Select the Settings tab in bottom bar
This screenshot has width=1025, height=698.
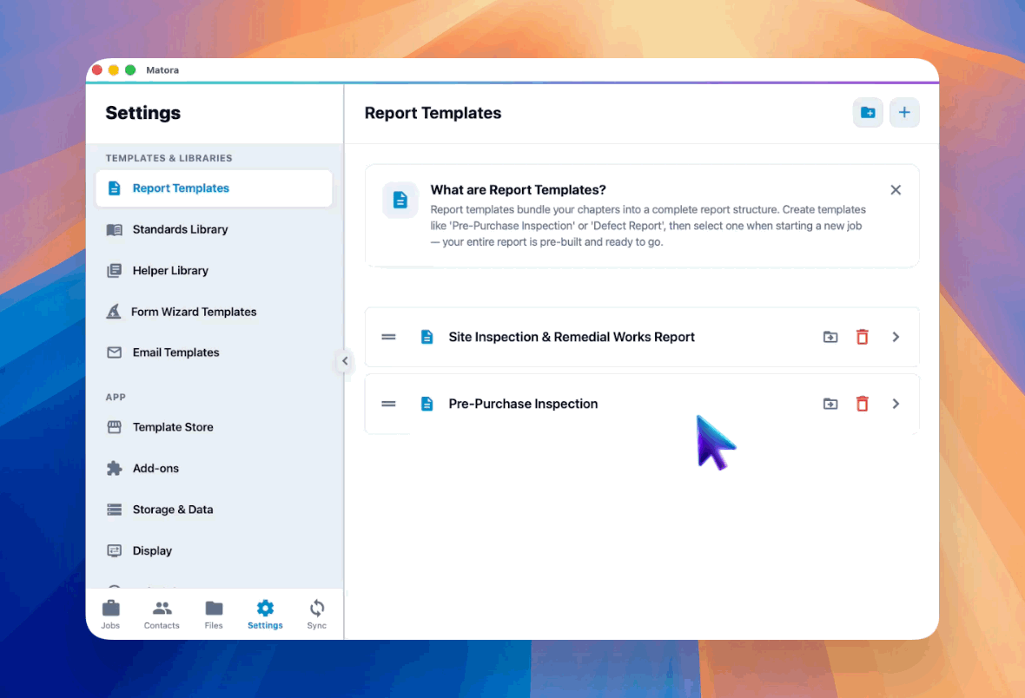tap(265, 615)
